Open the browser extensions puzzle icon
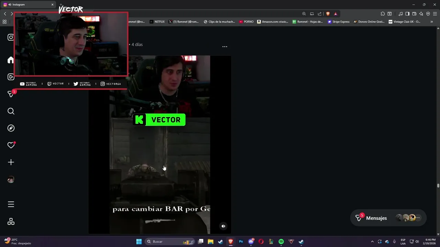Screen dimensions: 440x247 click(x=383, y=14)
